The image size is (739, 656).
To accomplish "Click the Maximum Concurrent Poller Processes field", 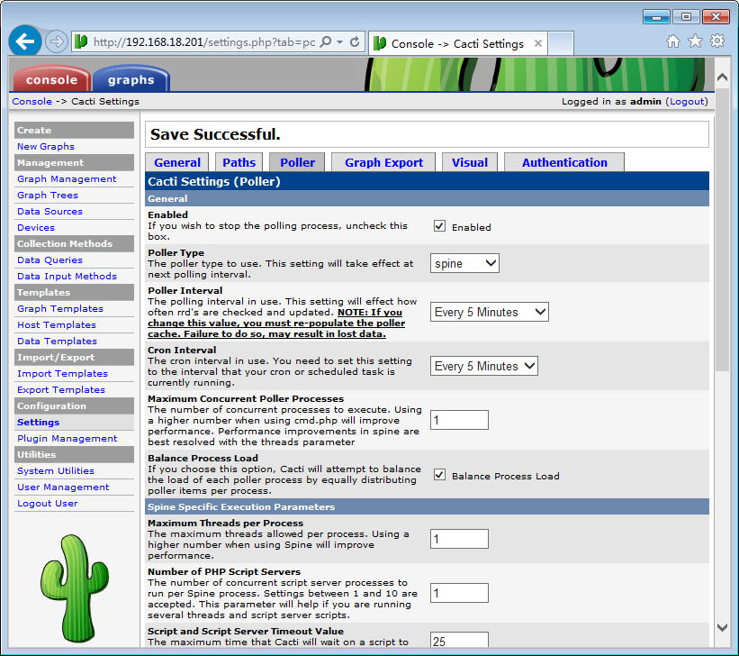I will click(x=459, y=420).
